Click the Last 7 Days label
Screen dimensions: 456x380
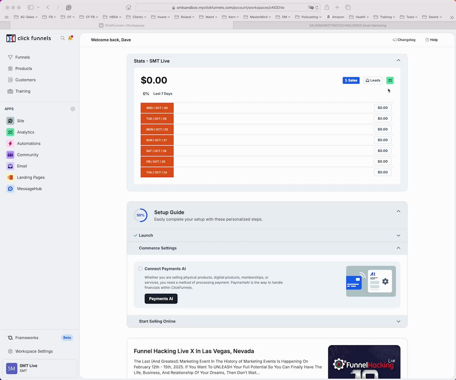pos(163,94)
